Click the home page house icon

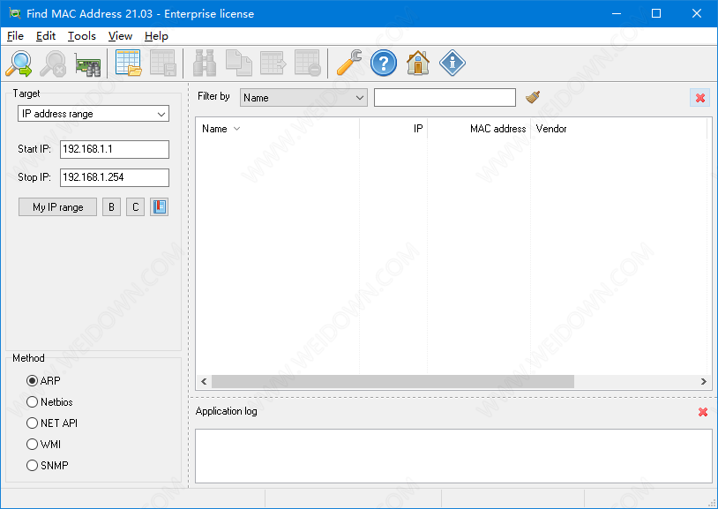417,64
